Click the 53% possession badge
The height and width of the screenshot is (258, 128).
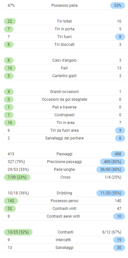[118, 5]
